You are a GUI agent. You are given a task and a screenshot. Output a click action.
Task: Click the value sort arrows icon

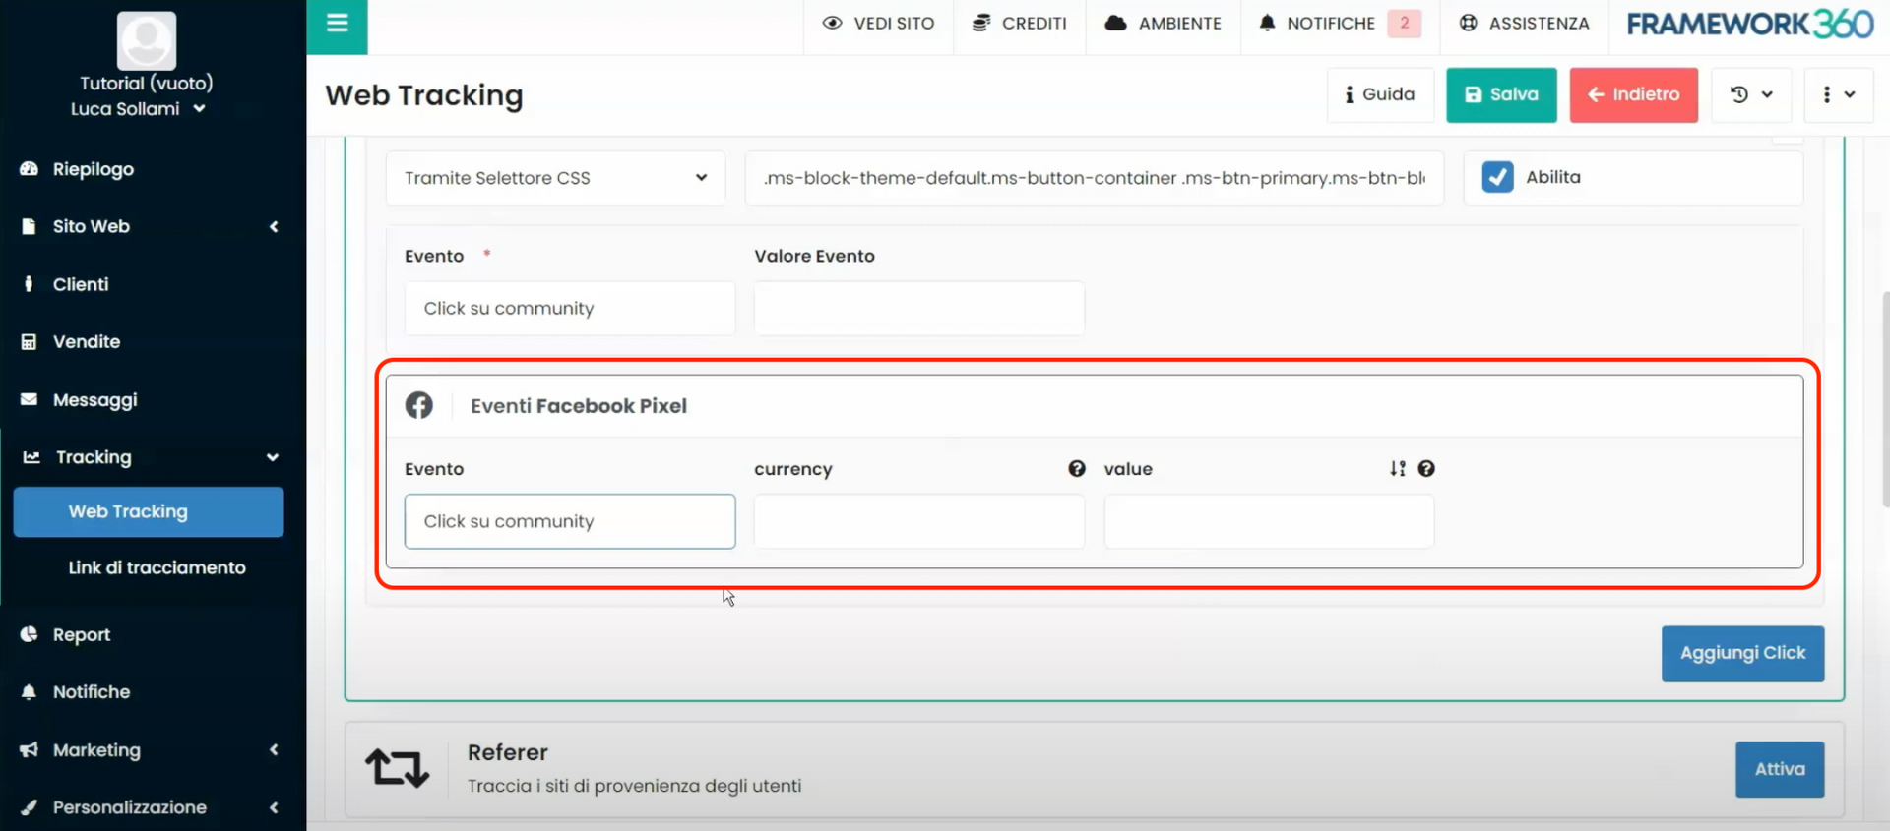coord(1398,469)
